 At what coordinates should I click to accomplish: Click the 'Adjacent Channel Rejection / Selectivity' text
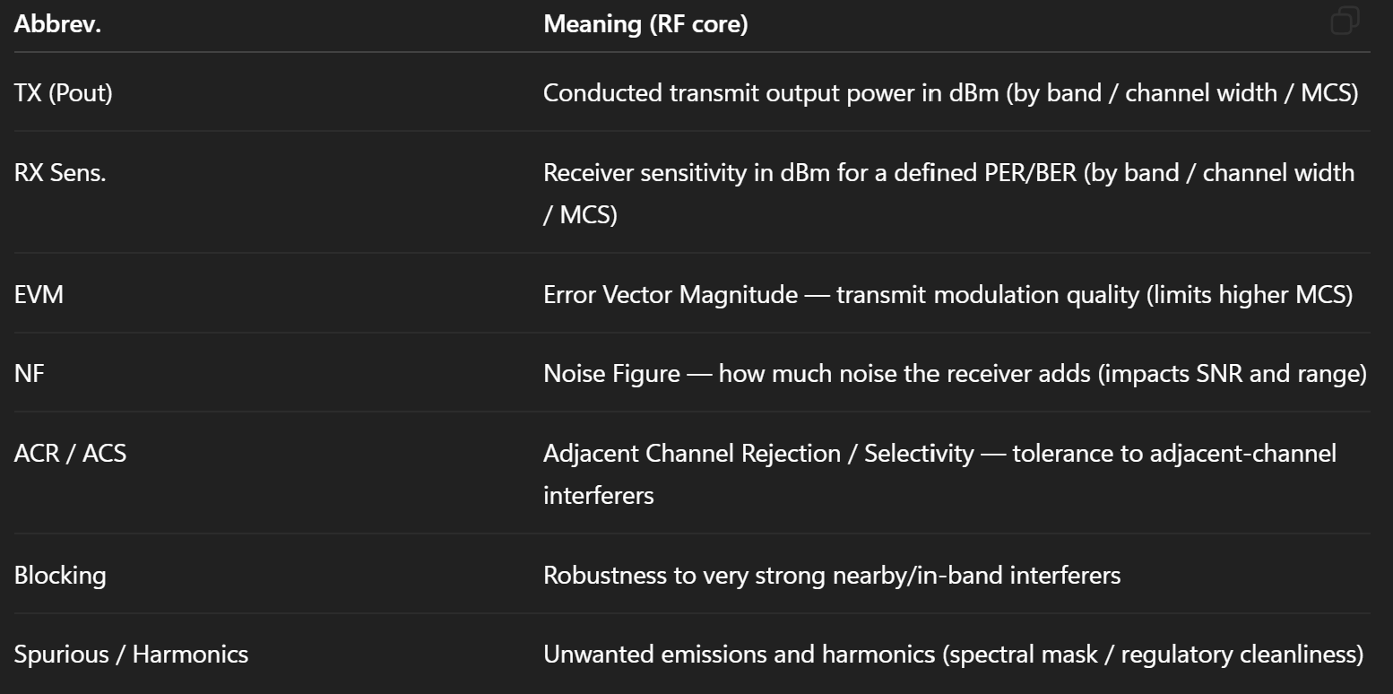(x=757, y=453)
